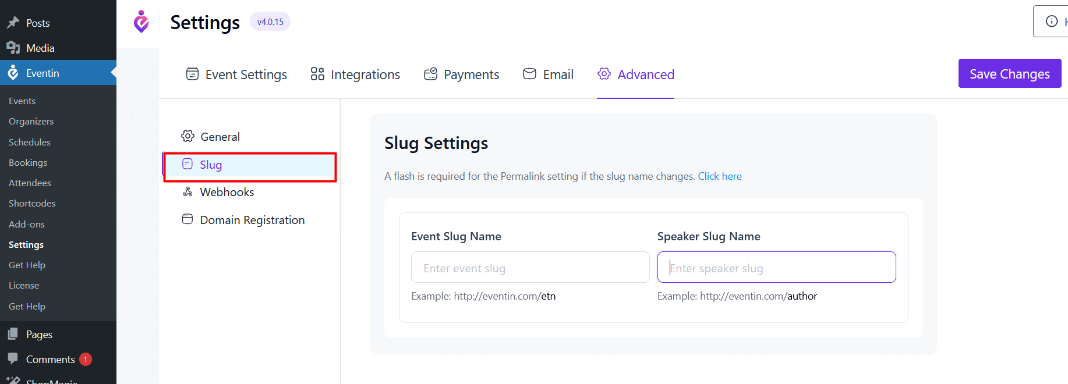Click the Speaker Slug Name input

(x=776, y=268)
